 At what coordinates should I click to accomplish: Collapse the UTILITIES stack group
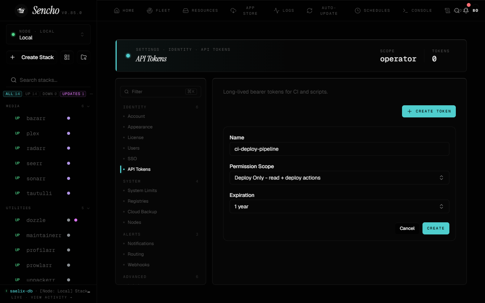(x=48, y=208)
